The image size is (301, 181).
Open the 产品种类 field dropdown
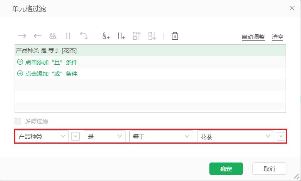pyautogui.click(x=42, y=136)
